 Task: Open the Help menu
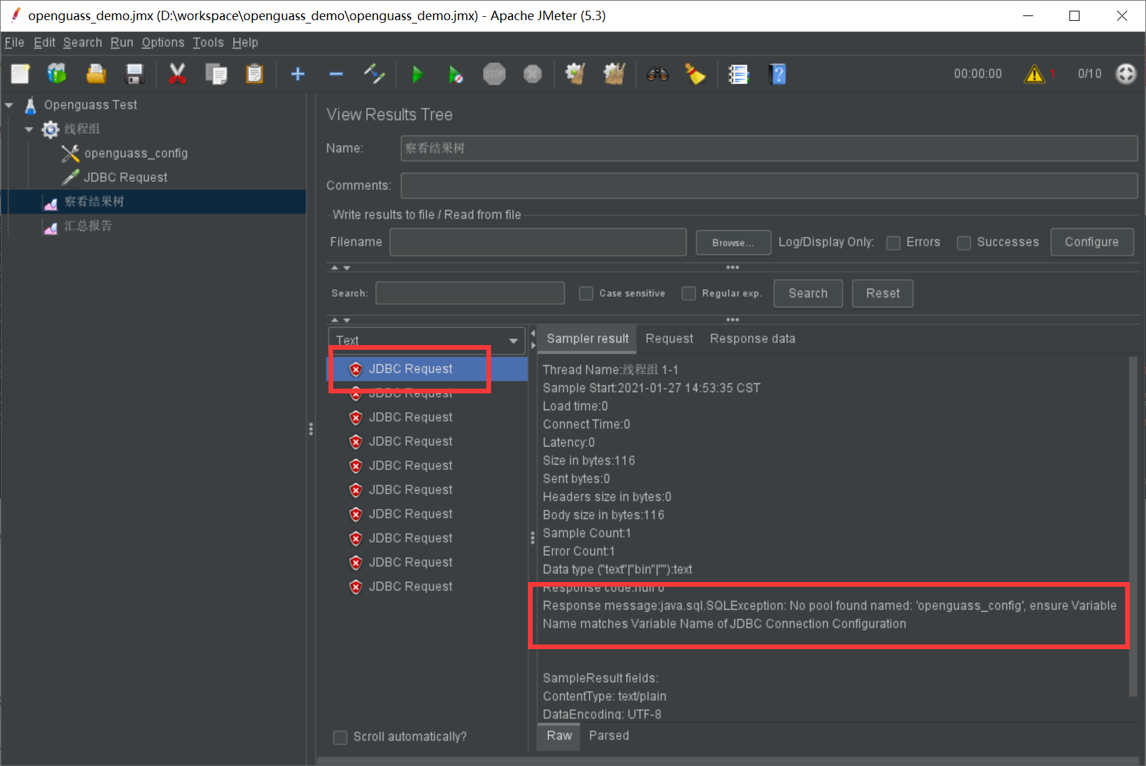click(245, 42)
